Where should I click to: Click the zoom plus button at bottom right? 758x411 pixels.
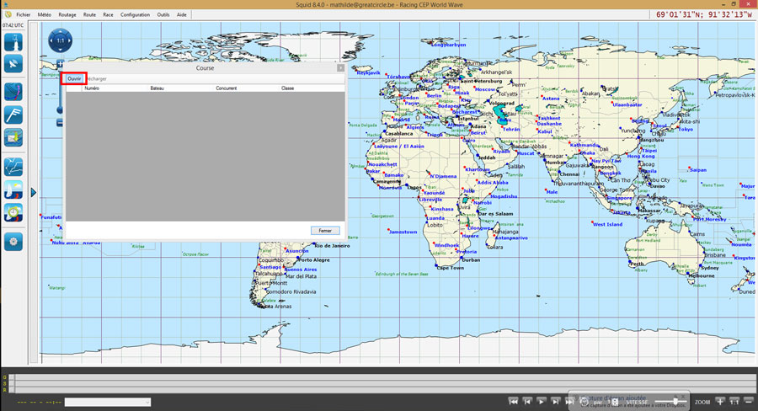(720, 402)
